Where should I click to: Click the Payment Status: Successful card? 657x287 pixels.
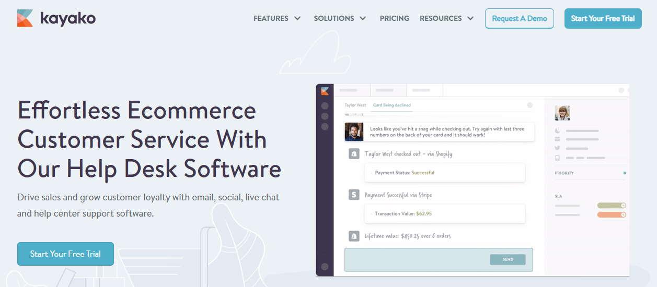pyautogui.click(x=445, y=172)
